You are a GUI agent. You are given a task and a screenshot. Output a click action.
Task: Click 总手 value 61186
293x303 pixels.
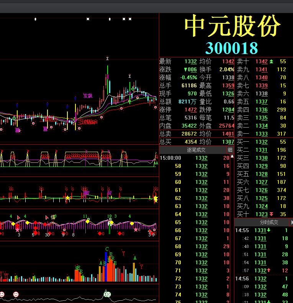click(x=189, y=85)
